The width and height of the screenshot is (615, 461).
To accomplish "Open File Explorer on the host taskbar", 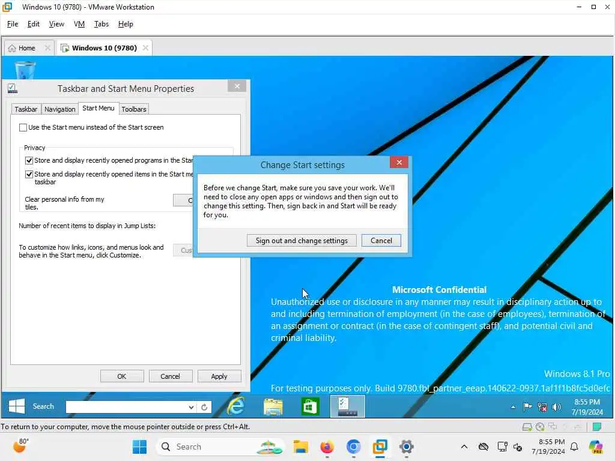I will coord(301,447).
